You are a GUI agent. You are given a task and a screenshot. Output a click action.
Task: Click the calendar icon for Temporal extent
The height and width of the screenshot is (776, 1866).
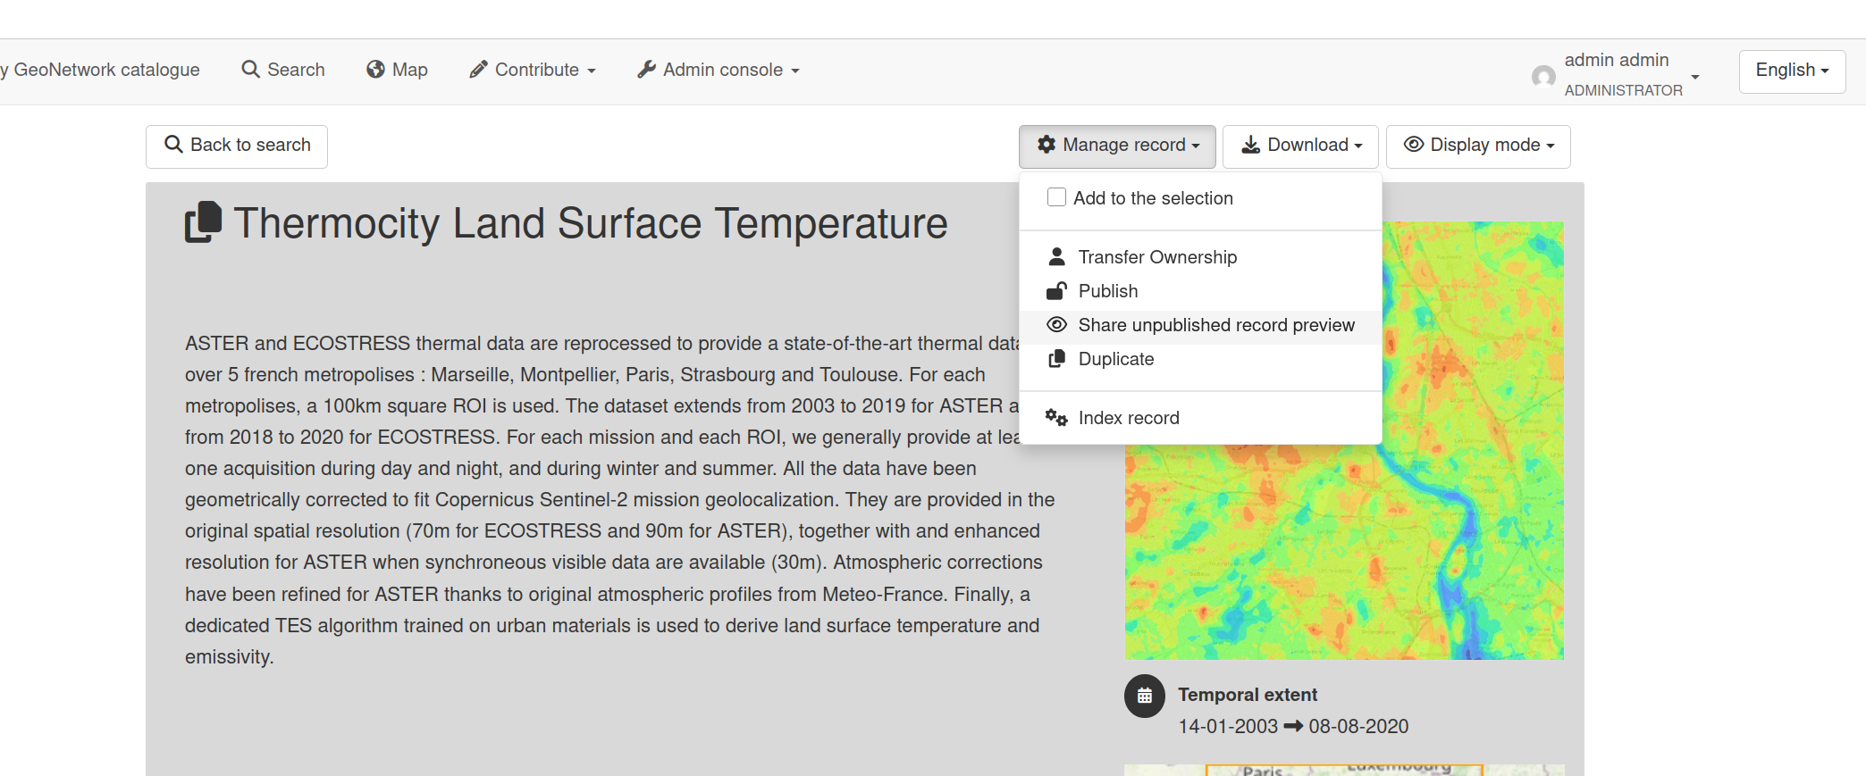pyautogui.click(x=1144, y=696)
